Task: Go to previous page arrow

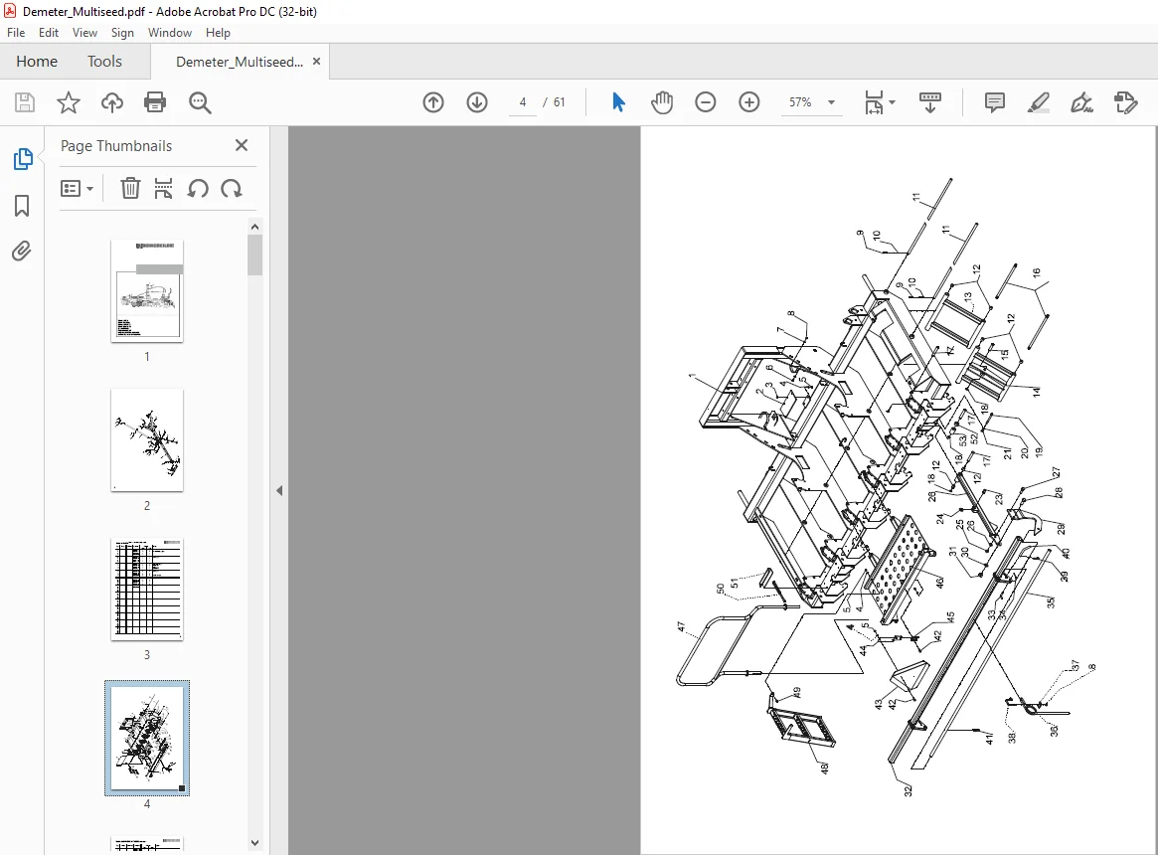Action: point(433,102)
